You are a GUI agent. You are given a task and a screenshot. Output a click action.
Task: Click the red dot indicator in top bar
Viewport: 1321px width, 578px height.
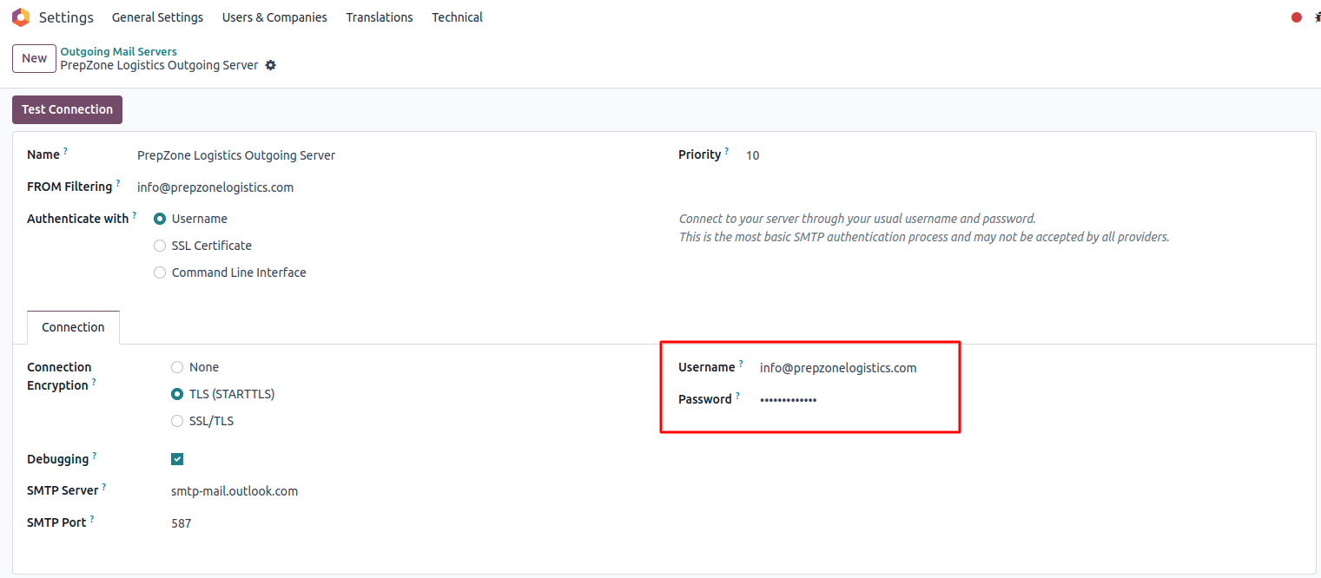[1297, 17]
